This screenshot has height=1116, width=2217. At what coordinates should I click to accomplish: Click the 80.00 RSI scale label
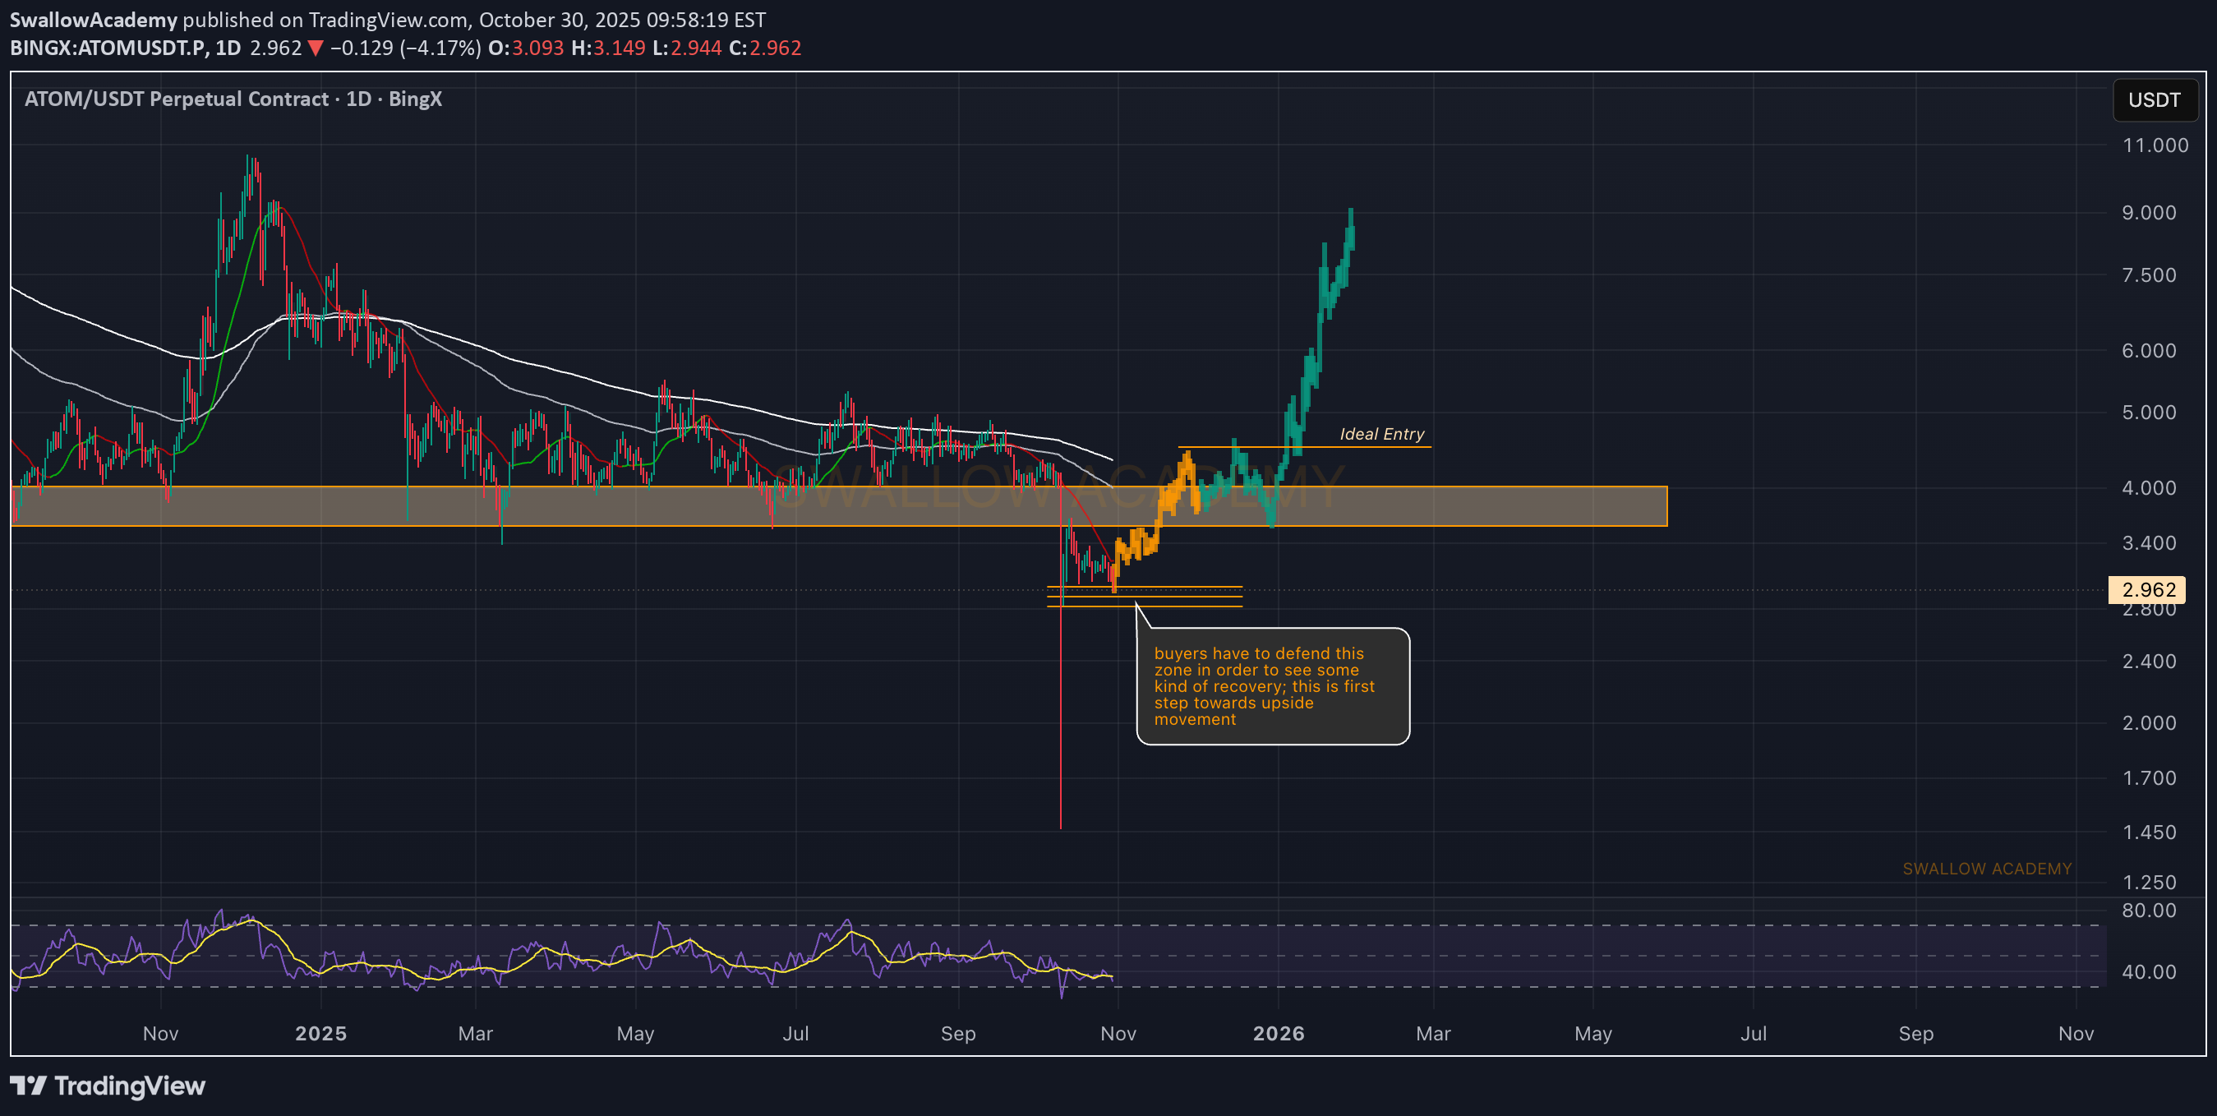pos(2148,911)
